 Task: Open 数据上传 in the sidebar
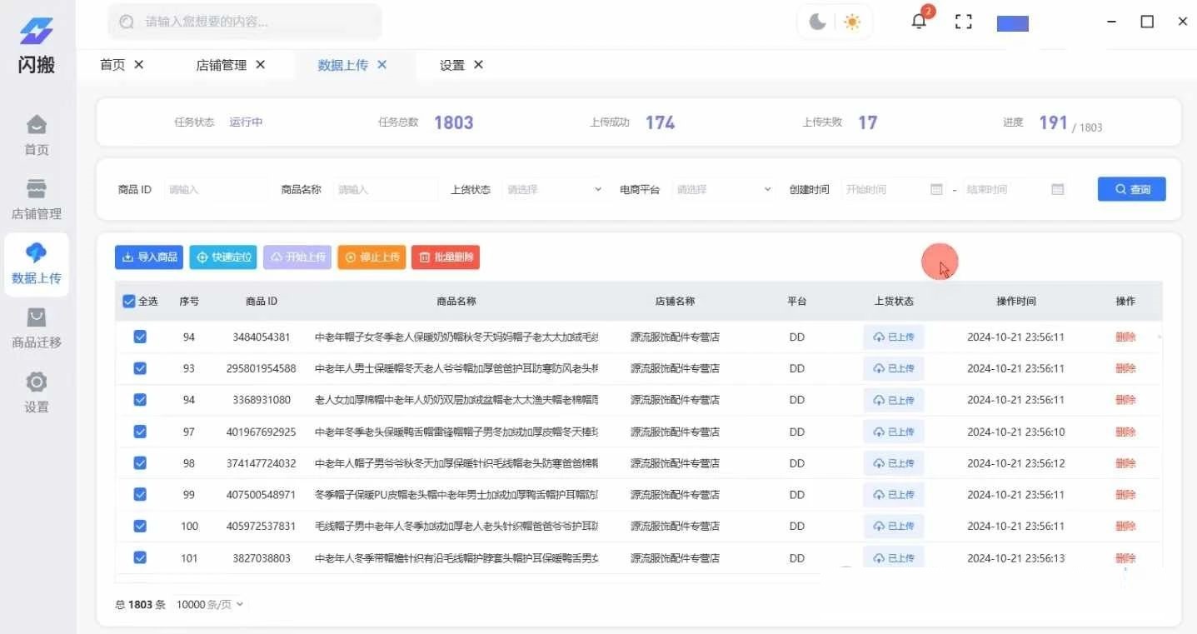point(37,264)
